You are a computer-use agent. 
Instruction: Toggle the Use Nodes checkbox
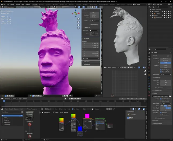pos(72,109)
